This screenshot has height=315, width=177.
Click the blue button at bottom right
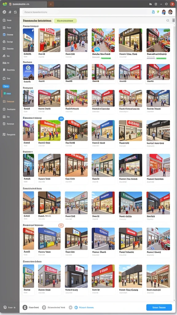point(159,307)
